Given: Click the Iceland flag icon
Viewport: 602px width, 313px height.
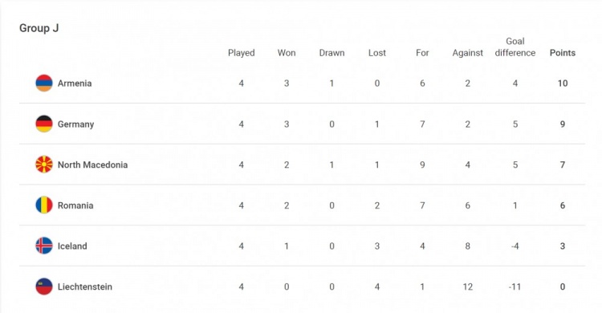Looking at the screenshot, I should (44, 246).
